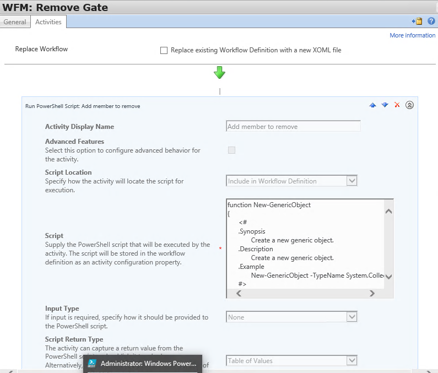Click the paste clipboard icon in header
Viewport: 438px width, 373px height.
417,21
